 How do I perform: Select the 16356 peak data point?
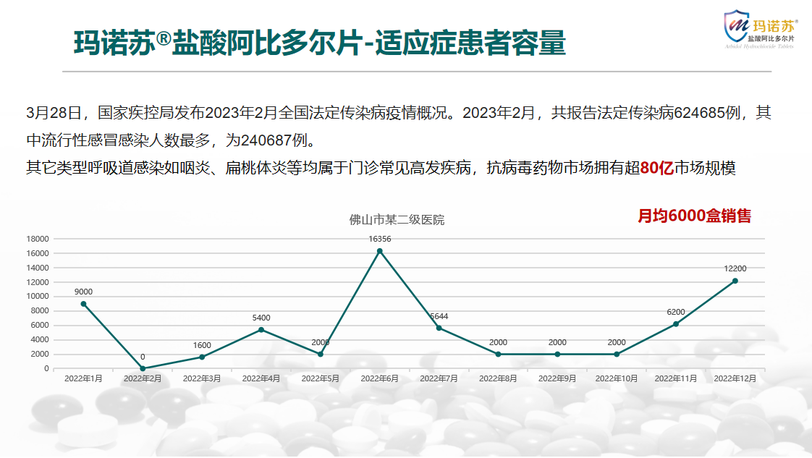coord(379,251)
